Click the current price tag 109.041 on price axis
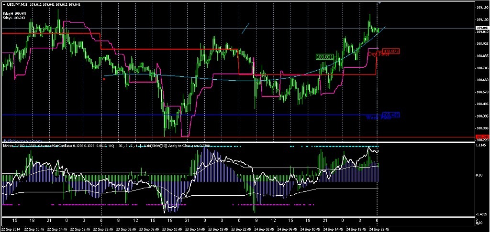Screen dimensions: 490x232 [x=482, y=28]
